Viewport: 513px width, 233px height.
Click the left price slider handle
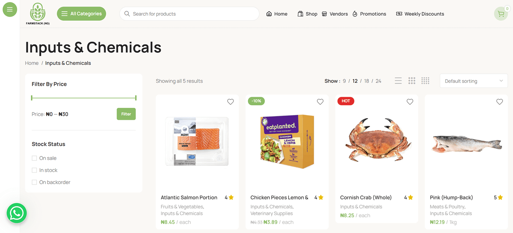[32, 98]
